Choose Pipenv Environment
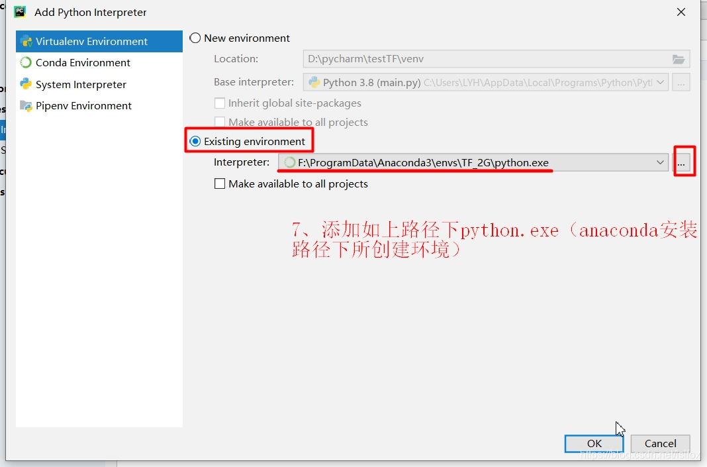Image resolution: width=707 pixels, height=467 pixels. [x=99, y=105]
